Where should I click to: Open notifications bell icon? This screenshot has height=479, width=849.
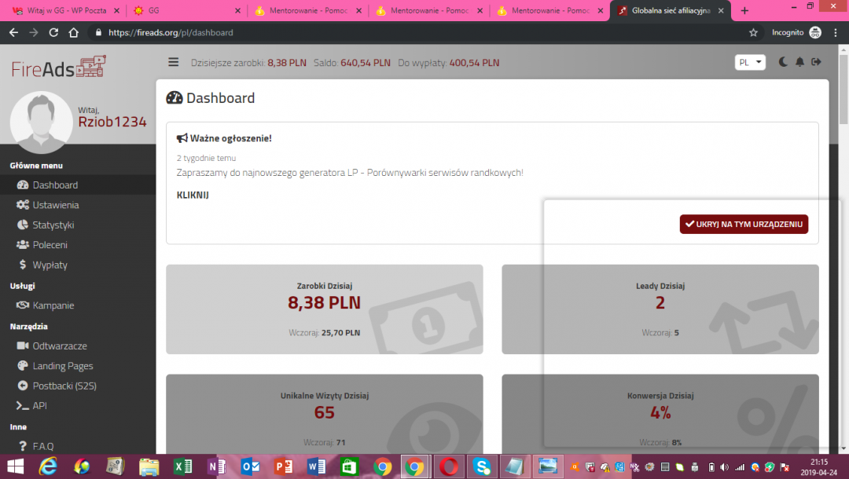tap(800, 63)
